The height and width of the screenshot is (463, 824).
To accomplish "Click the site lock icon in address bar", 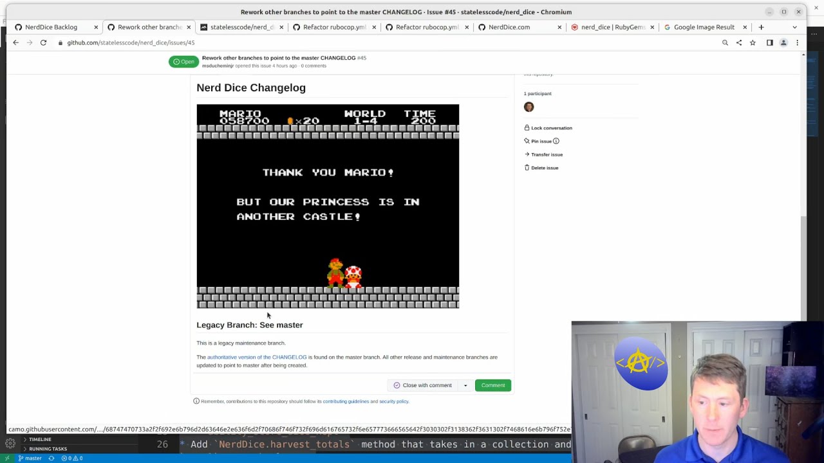I will click(60, 42).
